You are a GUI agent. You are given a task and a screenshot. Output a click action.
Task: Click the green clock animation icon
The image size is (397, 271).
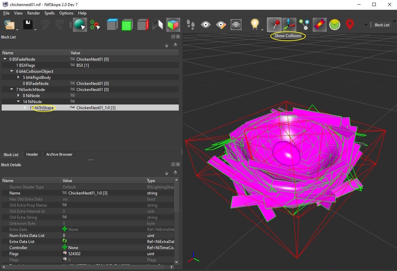point(334,25)
